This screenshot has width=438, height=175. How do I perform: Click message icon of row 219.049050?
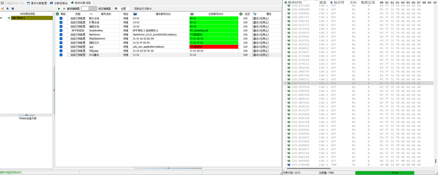point(289,161)
